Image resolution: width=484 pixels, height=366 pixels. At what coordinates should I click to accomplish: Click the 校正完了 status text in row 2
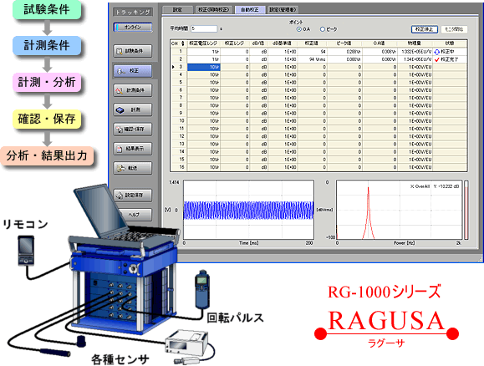(450, 59)
